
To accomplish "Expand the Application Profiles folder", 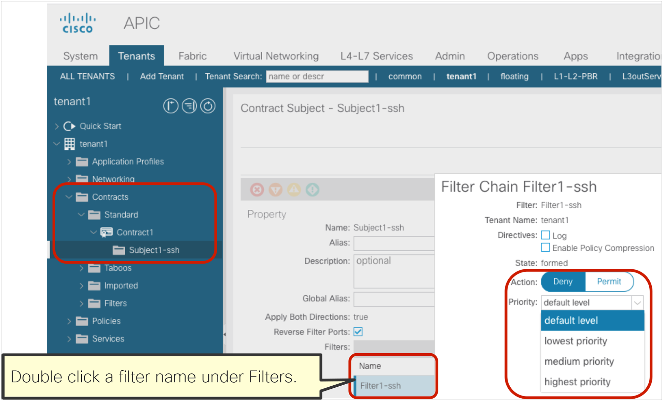I will click(69, 162).
